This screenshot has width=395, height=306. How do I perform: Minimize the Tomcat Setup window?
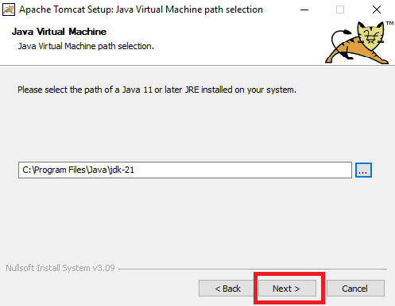[304, 10]
